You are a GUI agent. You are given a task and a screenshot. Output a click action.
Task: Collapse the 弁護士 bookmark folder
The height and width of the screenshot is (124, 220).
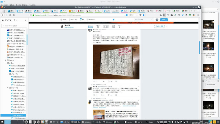tap(6, 63)
